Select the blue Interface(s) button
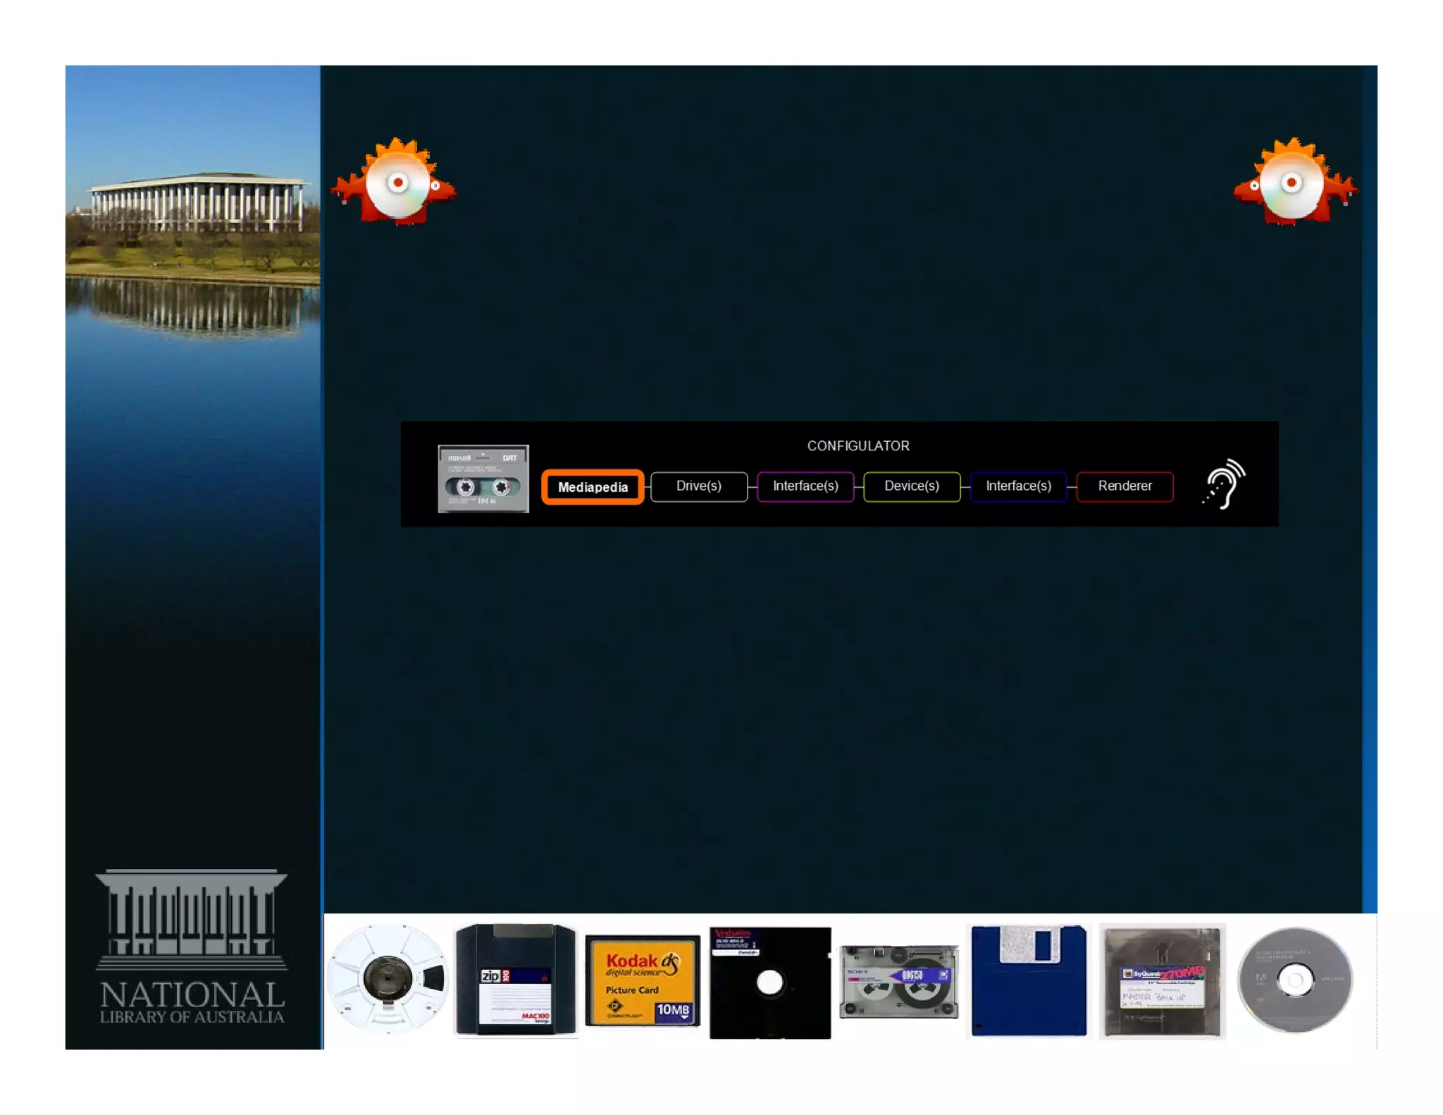Viewport: 1443px width, 1115px height. pos(1018,486)
